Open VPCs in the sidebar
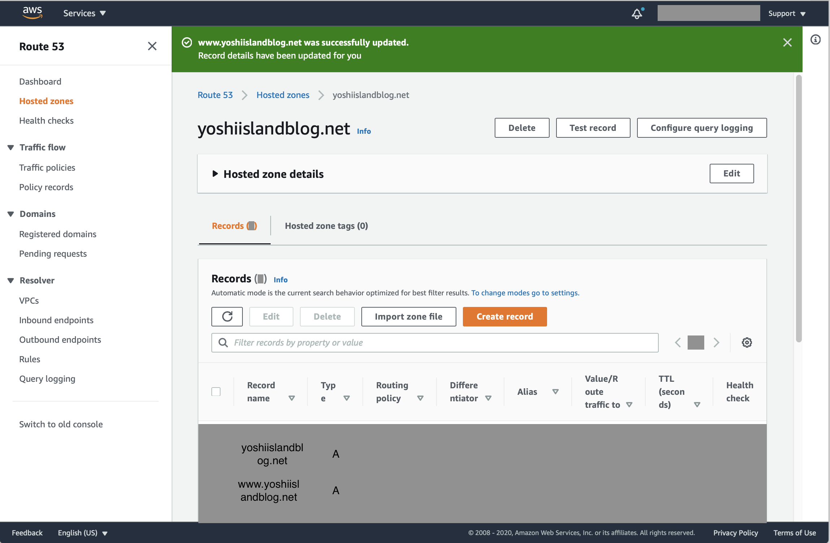The height and width of the screenshot is (543, 830). point(29,300)
